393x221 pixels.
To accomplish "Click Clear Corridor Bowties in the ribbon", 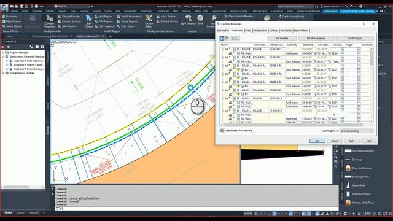I will tap(238, 17).
